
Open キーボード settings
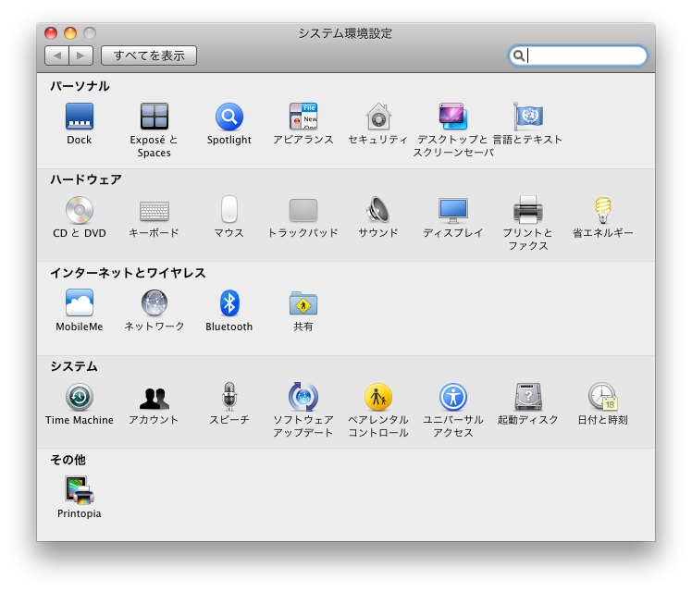pyautogui.click(x=154, y=211)
